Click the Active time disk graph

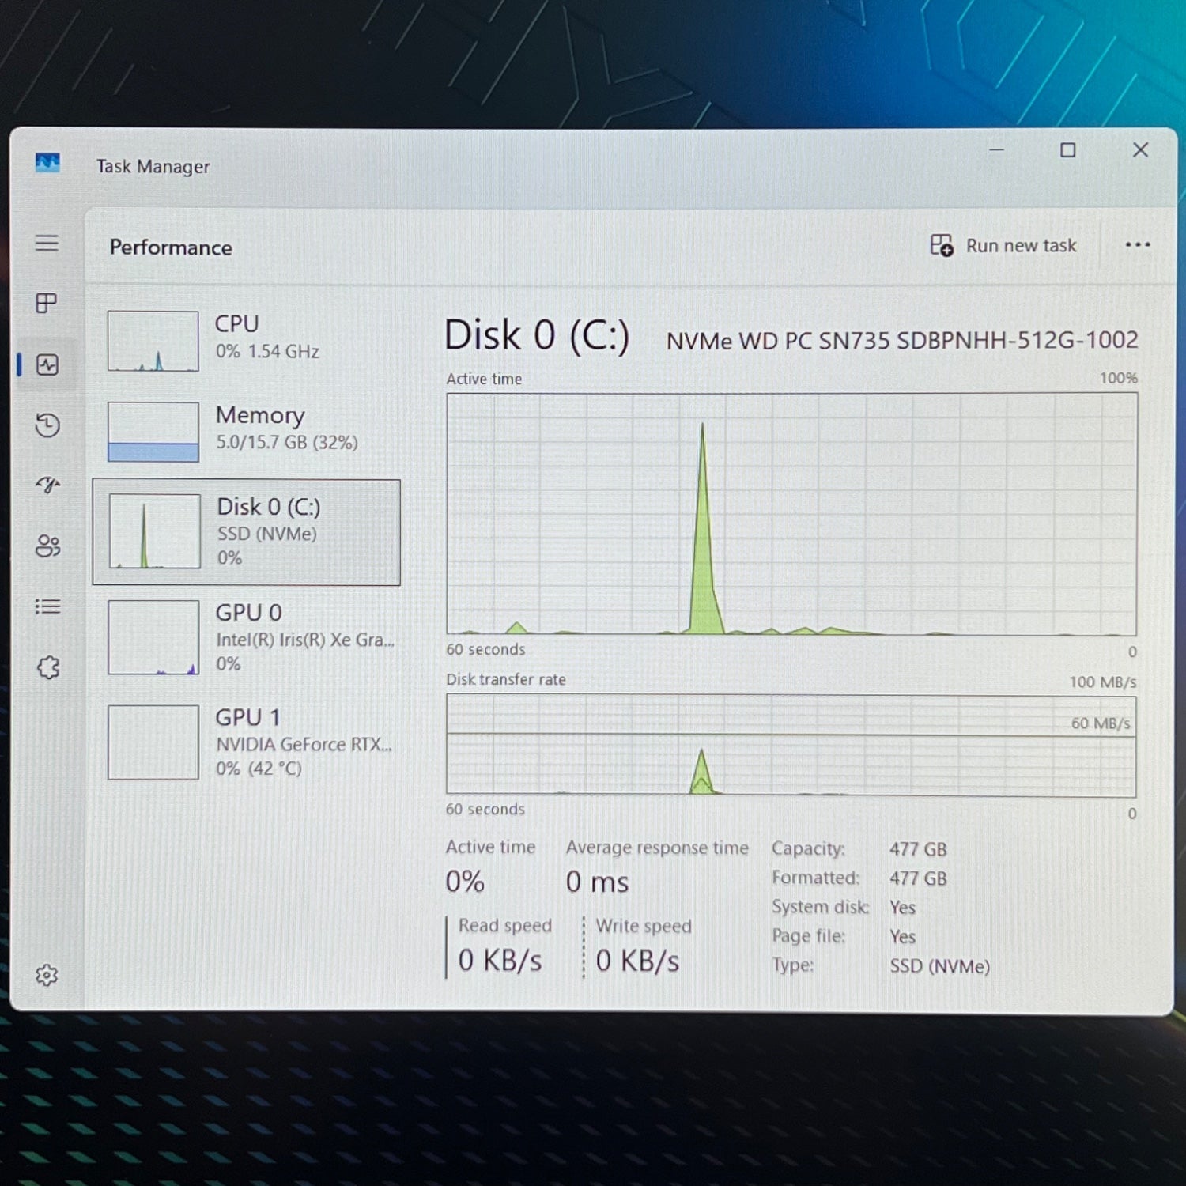tap(791, 514)
